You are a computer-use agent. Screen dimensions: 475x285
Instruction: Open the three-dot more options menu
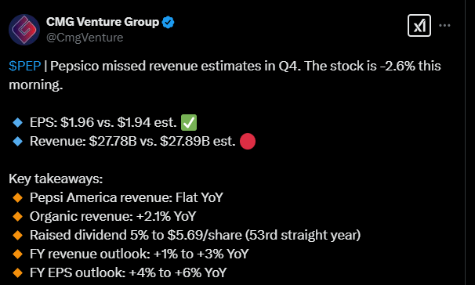click(x=444, y=25)
